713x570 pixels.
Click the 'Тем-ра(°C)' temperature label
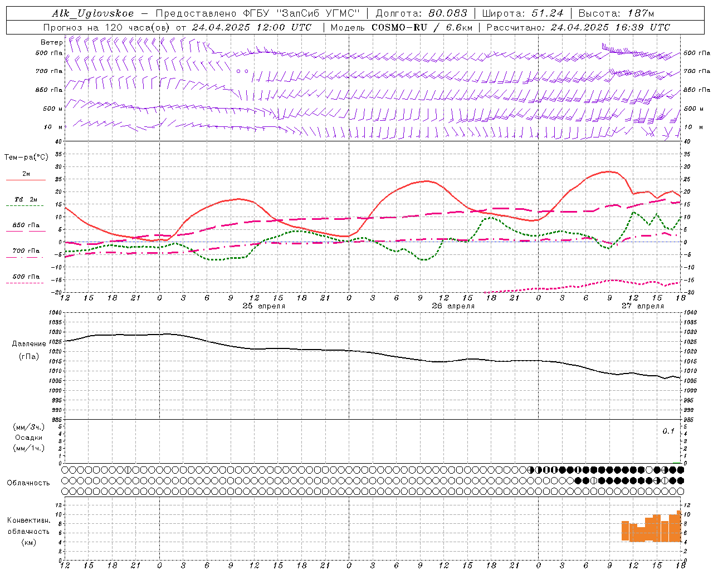tap(26, 158)
